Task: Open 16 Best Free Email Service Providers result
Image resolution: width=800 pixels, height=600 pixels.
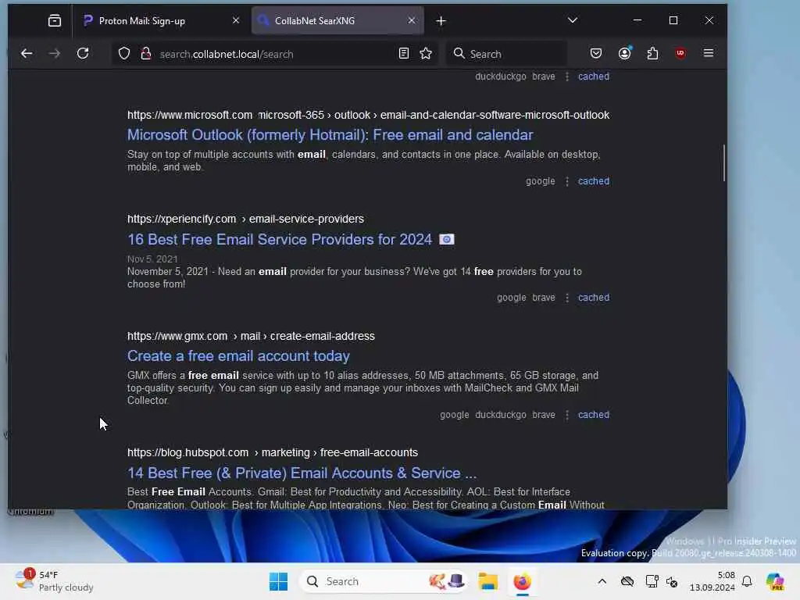Action: pos(280,239)
